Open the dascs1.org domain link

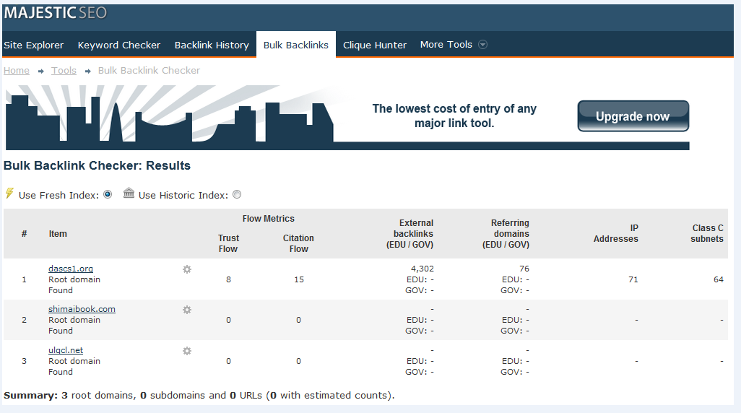pos(70,269)
